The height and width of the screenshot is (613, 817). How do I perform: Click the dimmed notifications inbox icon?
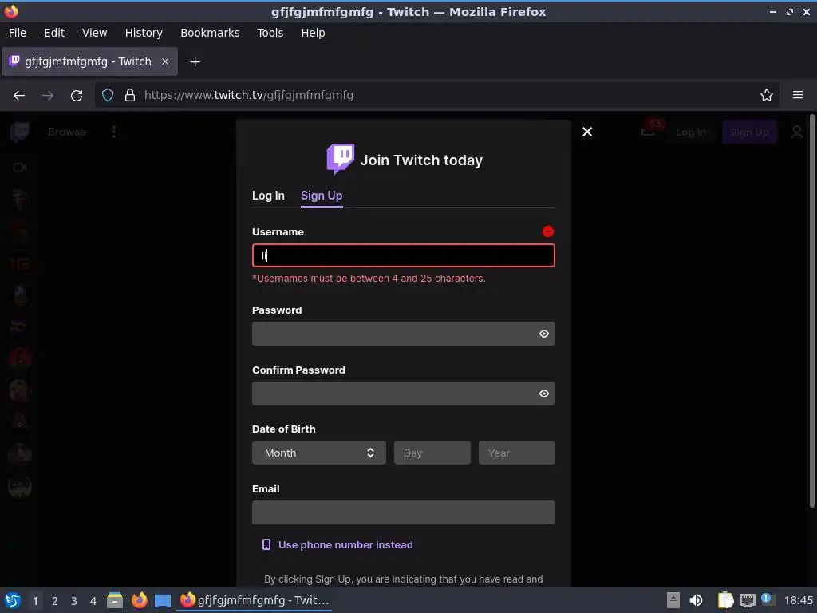point(648,132)
